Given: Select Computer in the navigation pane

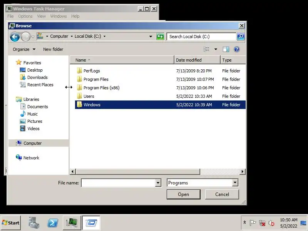Looking at the screenshot, I should [x=32, y=143].
